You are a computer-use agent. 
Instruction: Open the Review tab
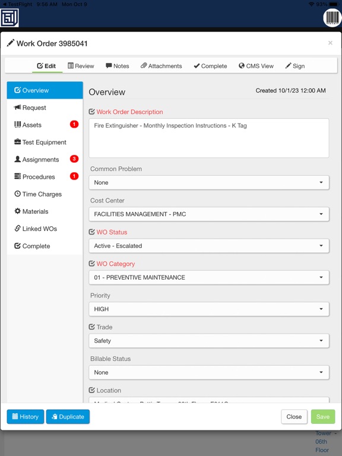coord(81,66)
